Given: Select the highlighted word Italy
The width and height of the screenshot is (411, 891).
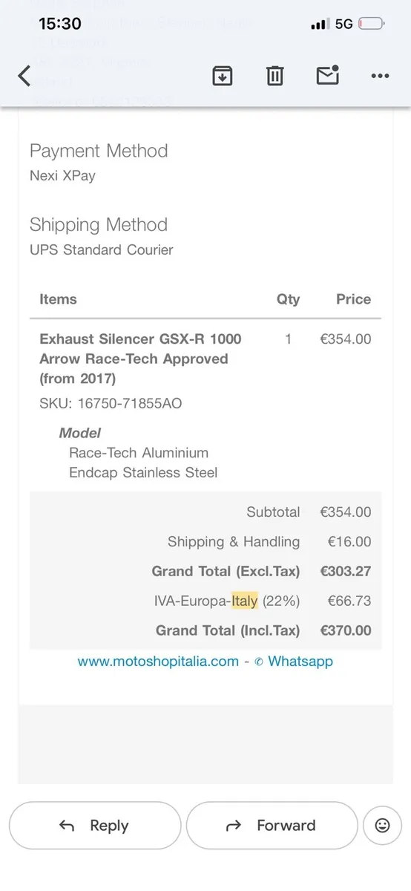Looking at the screenshot, I should [244, 601].
